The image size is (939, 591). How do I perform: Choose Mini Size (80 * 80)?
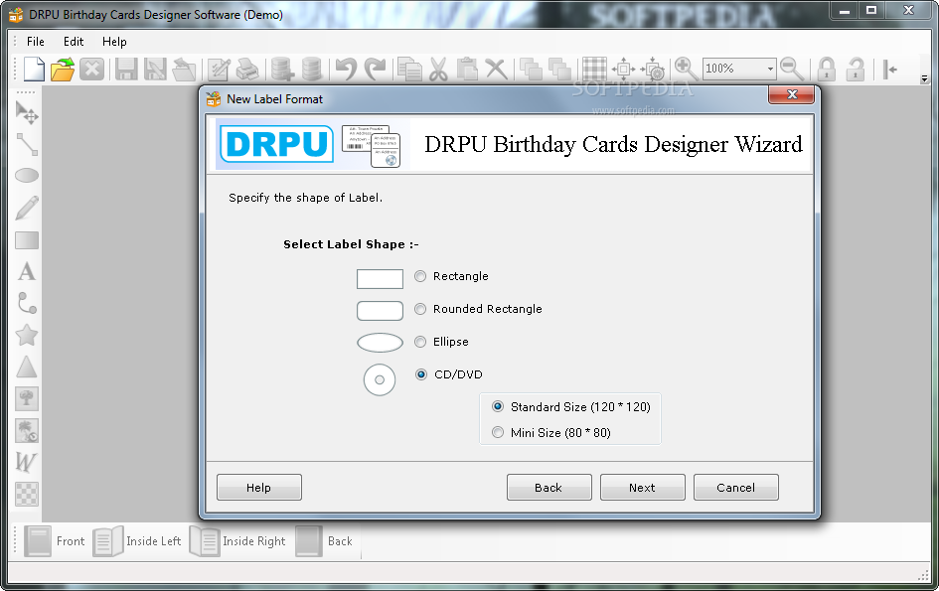[x=498, y=432]
